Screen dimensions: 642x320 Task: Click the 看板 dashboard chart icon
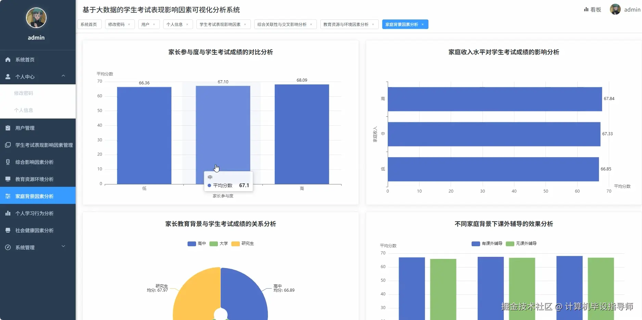click(x=586, y=10)
